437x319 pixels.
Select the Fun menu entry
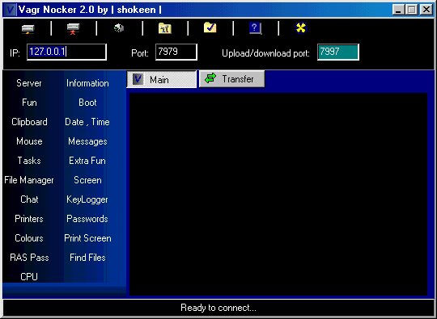pos(29,103)
